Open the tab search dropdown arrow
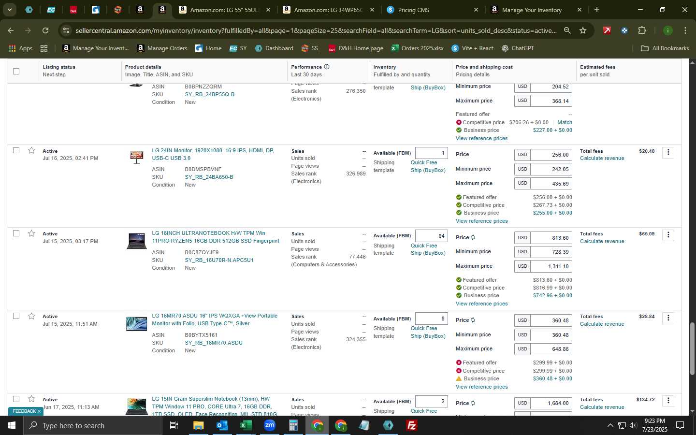The height and width of the screenshot is (435, 696). pyautogui.click(x=9, y=10)
